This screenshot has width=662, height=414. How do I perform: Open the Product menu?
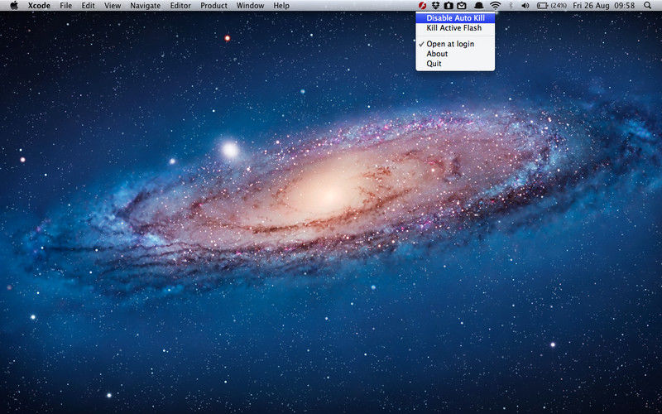point(213,6)
